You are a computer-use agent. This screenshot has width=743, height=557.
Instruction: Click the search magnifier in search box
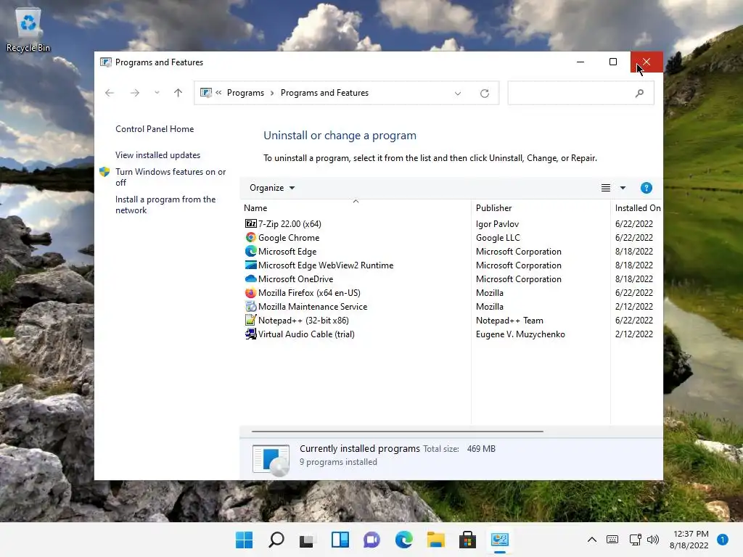click(x=639, y=94)
